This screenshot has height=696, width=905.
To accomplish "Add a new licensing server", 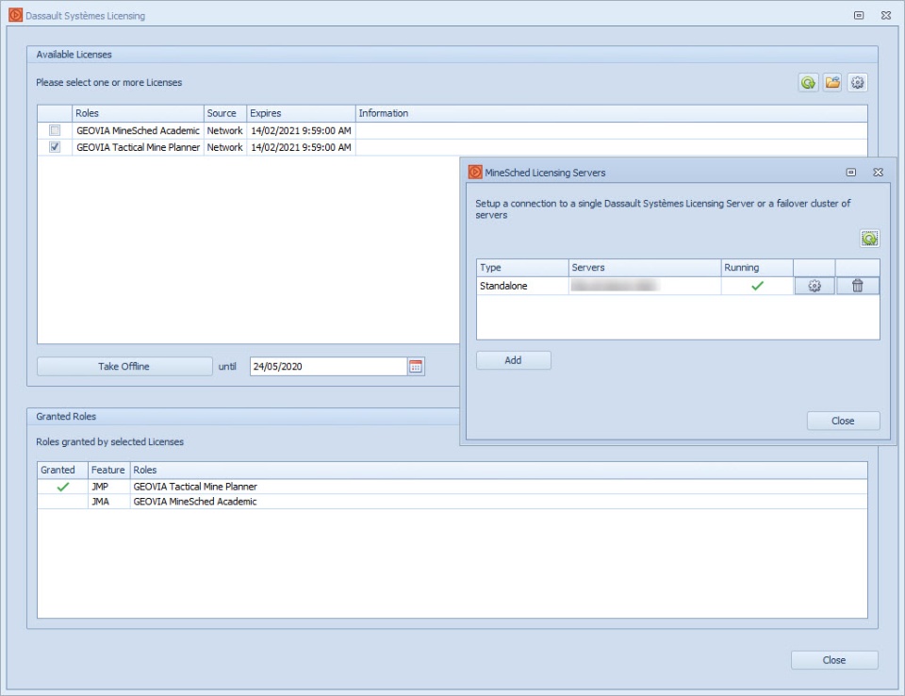I will (513, 360).
